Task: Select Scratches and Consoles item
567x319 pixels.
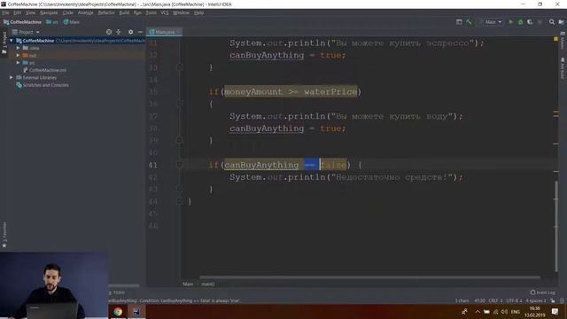Action: pyautogui.click(x=43, y=85)
